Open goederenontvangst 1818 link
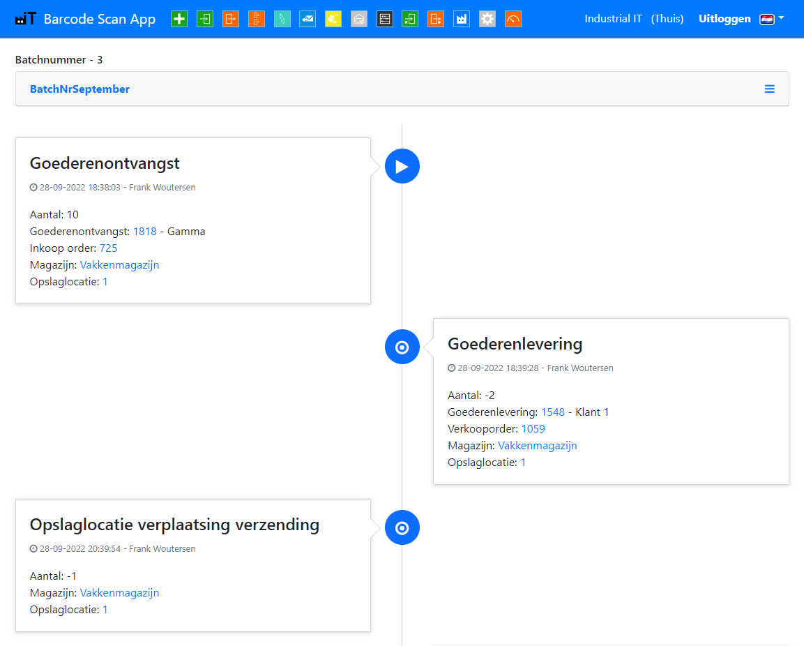The height and width of the screenshot is (646, 804). coord(144,231)
